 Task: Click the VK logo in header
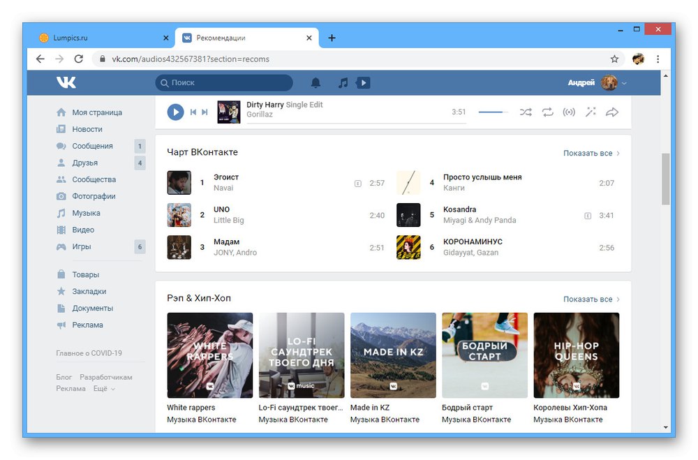point(66,82)
